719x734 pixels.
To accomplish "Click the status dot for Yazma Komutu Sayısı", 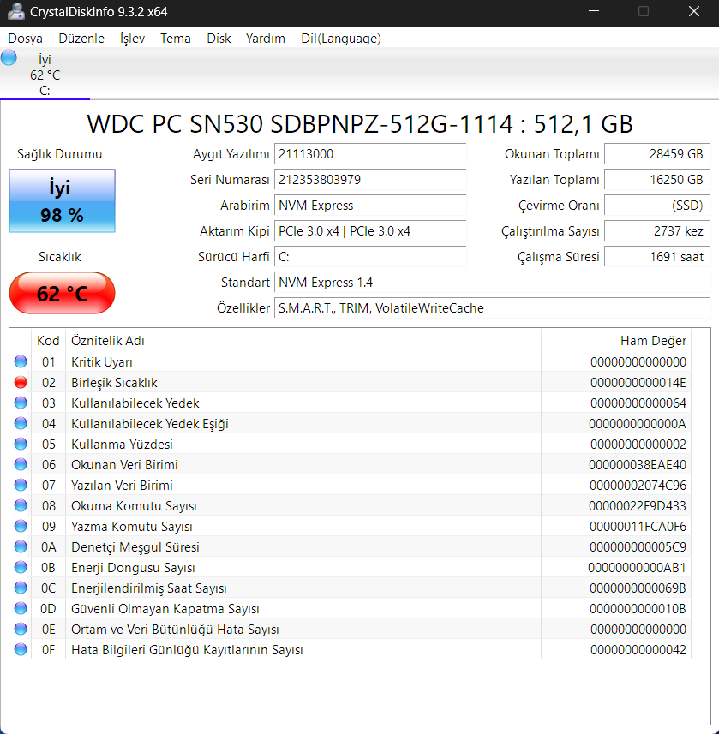I will [21, 527].
